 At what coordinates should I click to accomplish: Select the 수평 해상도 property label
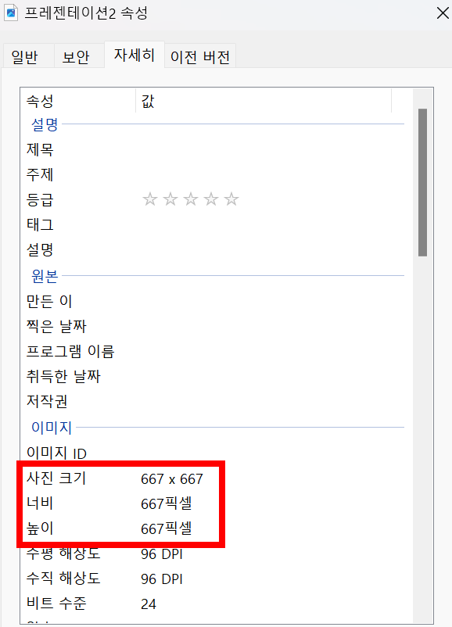click(63, 554)
